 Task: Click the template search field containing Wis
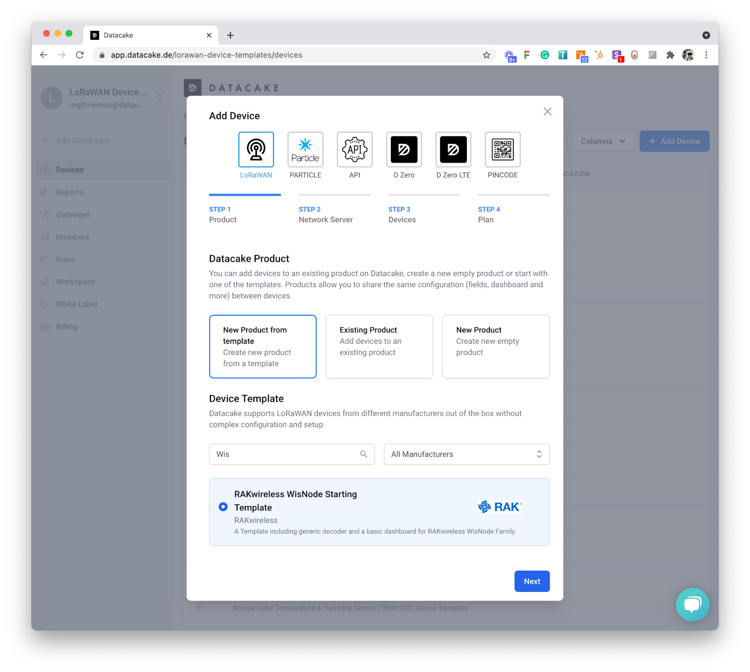(x=292, y=454)
